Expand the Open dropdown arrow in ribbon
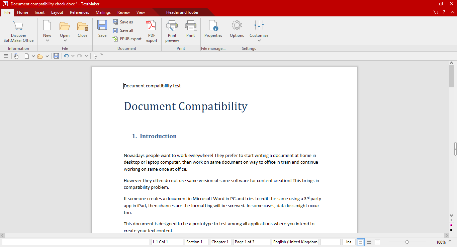 [65, 40]
